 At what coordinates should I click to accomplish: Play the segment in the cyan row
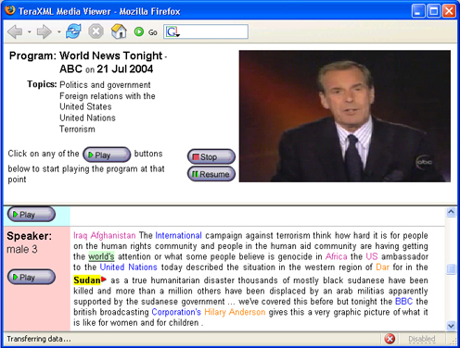coord(32,215)
